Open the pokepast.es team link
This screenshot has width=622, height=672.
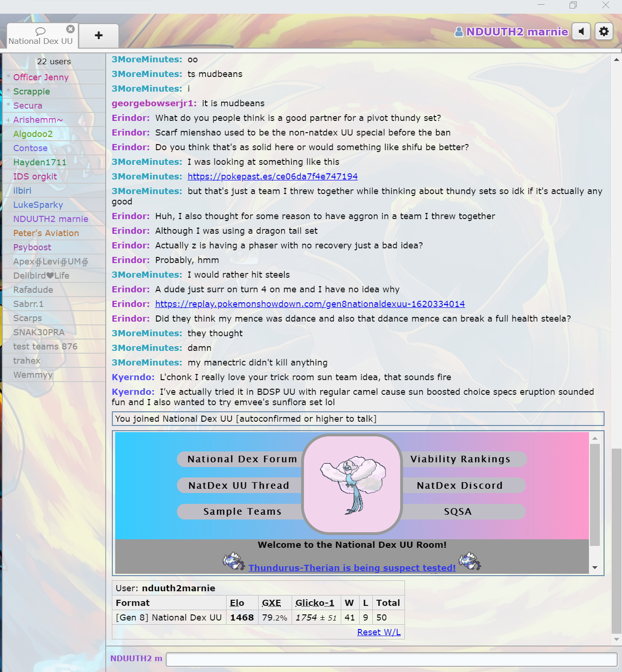(x=272, y=177)
